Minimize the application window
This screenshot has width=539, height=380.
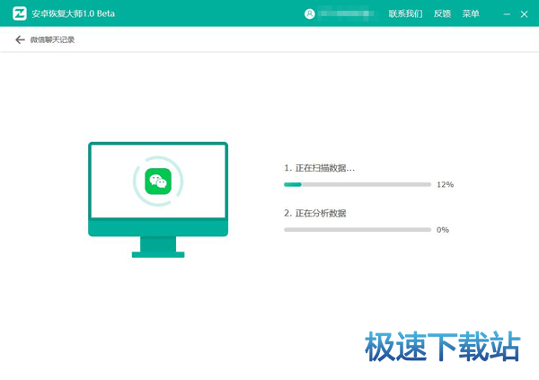pyautogui.click(x=507, y=14)
